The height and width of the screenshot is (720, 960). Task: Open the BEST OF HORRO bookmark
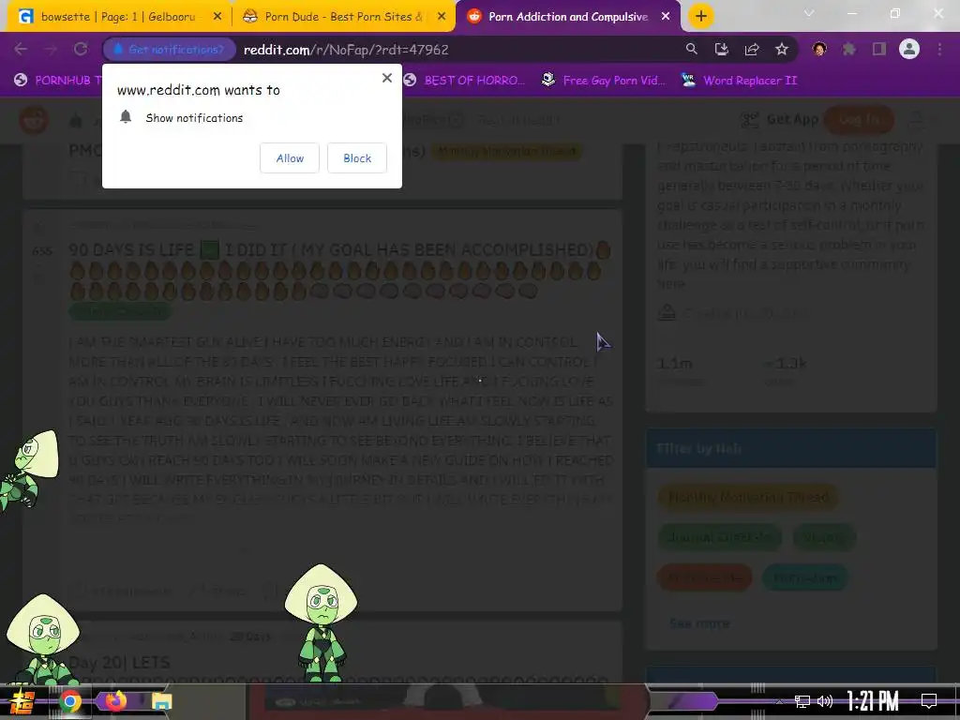coord(465,81)
